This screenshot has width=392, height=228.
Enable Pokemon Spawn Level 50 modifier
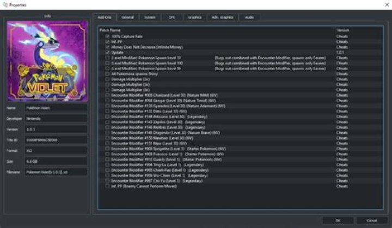[107, 69]
